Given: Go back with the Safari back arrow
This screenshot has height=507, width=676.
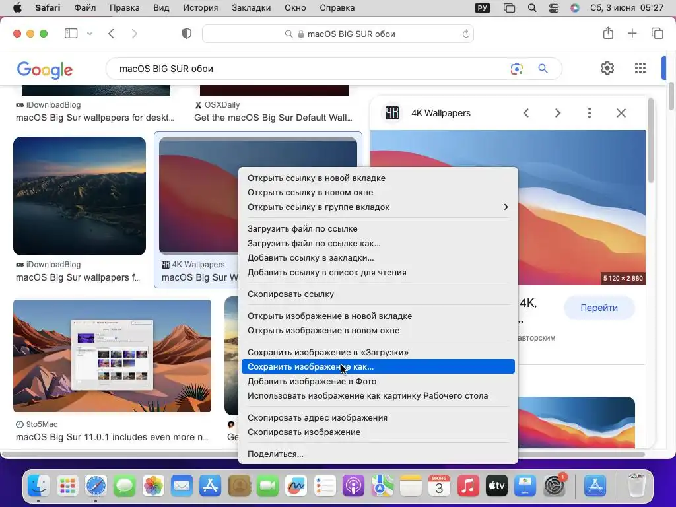Looking at the screenshot, I should click(111, 34).
